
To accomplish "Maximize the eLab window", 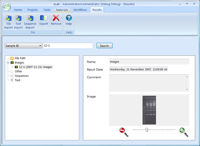I will pyautogui.click(x=187, y=4).
